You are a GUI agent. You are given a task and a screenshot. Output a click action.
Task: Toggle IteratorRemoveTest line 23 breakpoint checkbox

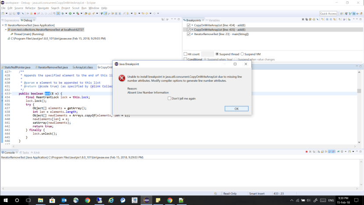(189, 34)
